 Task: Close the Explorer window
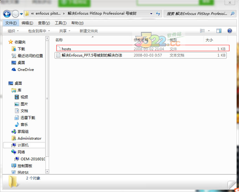pyautogui.click(x=230, y=2)
